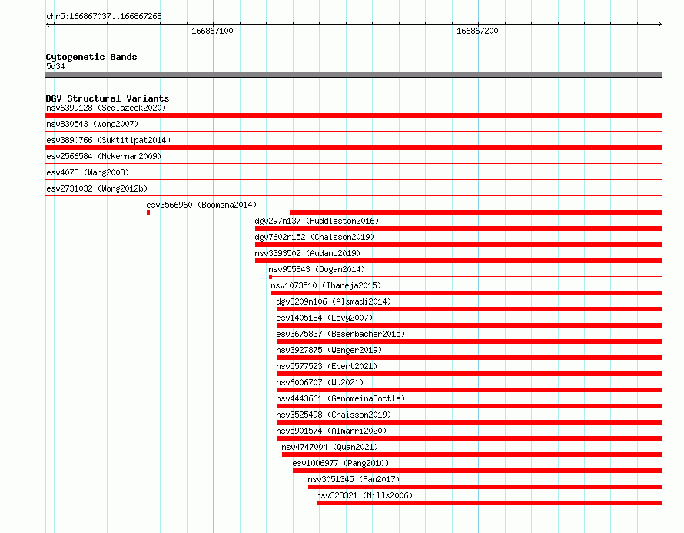
Task: Select the esv3675837 (Besenbacher2015) label
Action: pos(340,334)
